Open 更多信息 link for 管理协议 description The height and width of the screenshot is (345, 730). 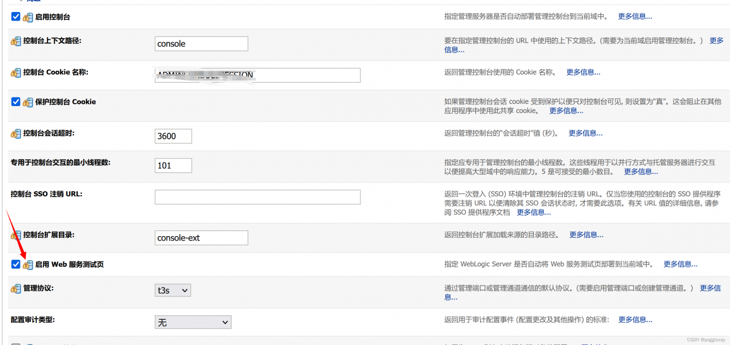click(x=710, y=288)
